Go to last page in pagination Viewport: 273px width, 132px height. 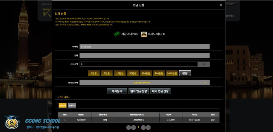coord(148,127)
